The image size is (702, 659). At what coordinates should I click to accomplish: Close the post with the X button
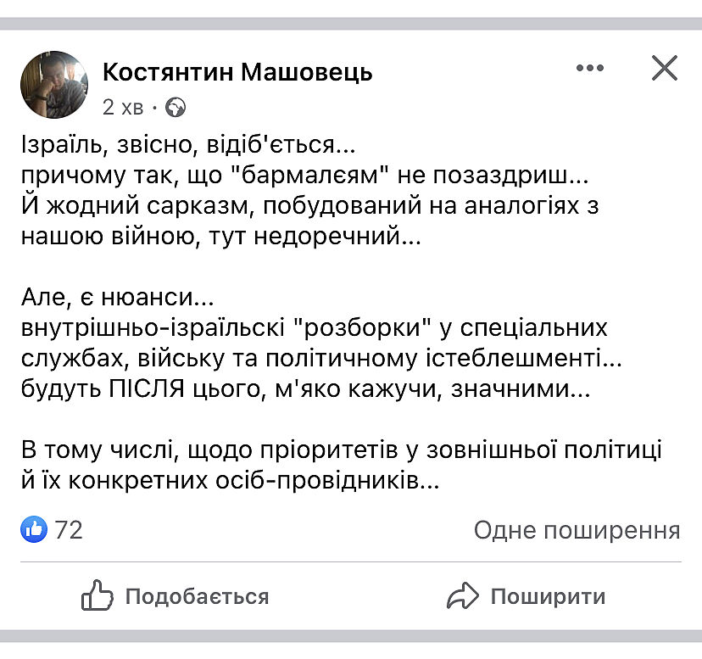point(665,68)
